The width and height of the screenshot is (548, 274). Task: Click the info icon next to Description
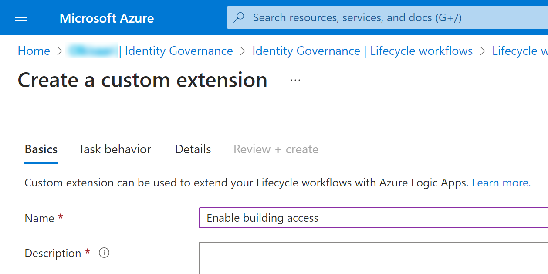pos(104,253)
